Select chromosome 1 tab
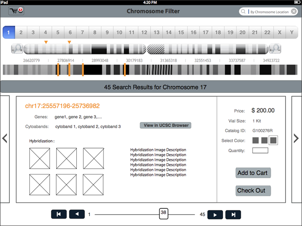This screenshot has height=226, width=302. point(9,32)
